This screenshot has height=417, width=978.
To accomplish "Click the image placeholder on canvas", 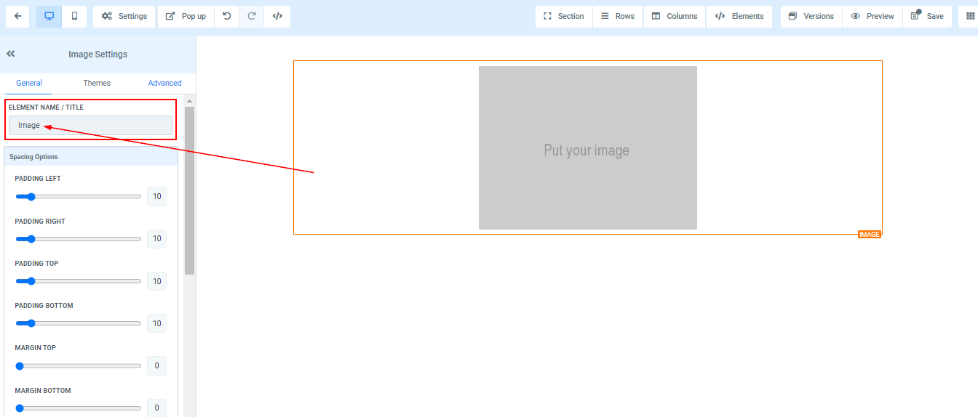I will tap(587, 148).
